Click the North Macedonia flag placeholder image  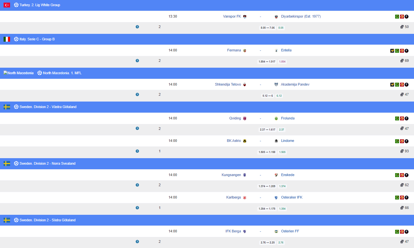click(x=19, y=73)
